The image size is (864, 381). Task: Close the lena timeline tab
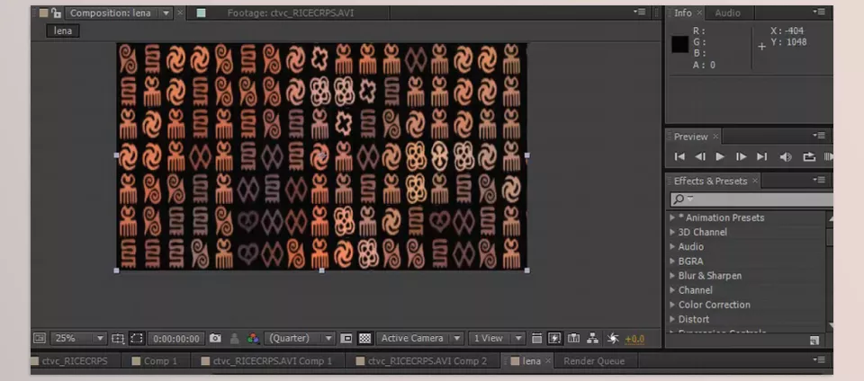tap(548, 361)
